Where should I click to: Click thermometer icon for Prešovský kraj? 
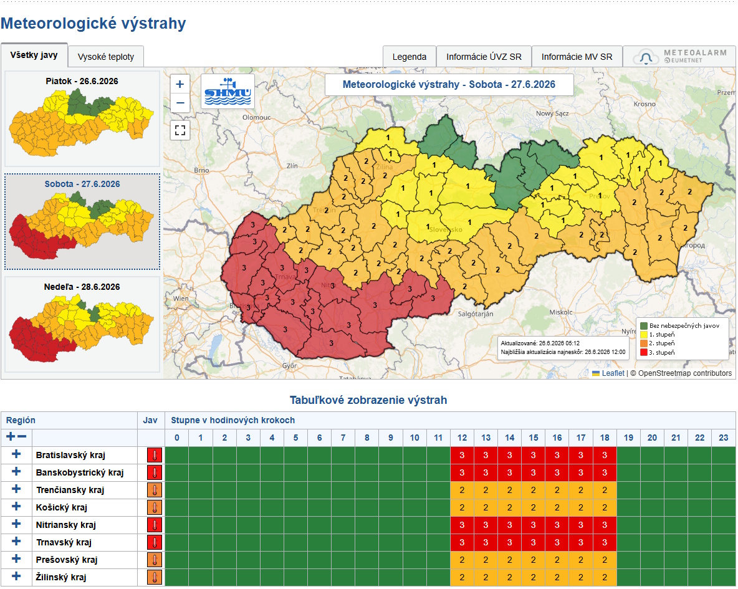click(x=155, y=560)
